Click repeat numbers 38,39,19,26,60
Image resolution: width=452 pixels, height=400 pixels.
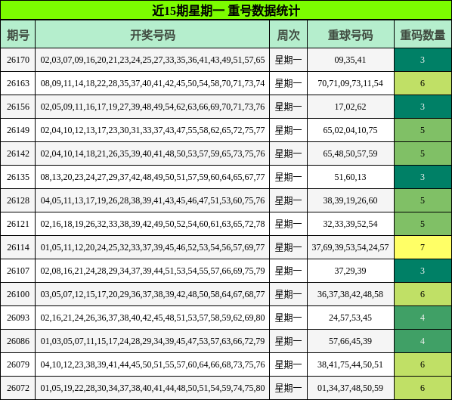350,200
